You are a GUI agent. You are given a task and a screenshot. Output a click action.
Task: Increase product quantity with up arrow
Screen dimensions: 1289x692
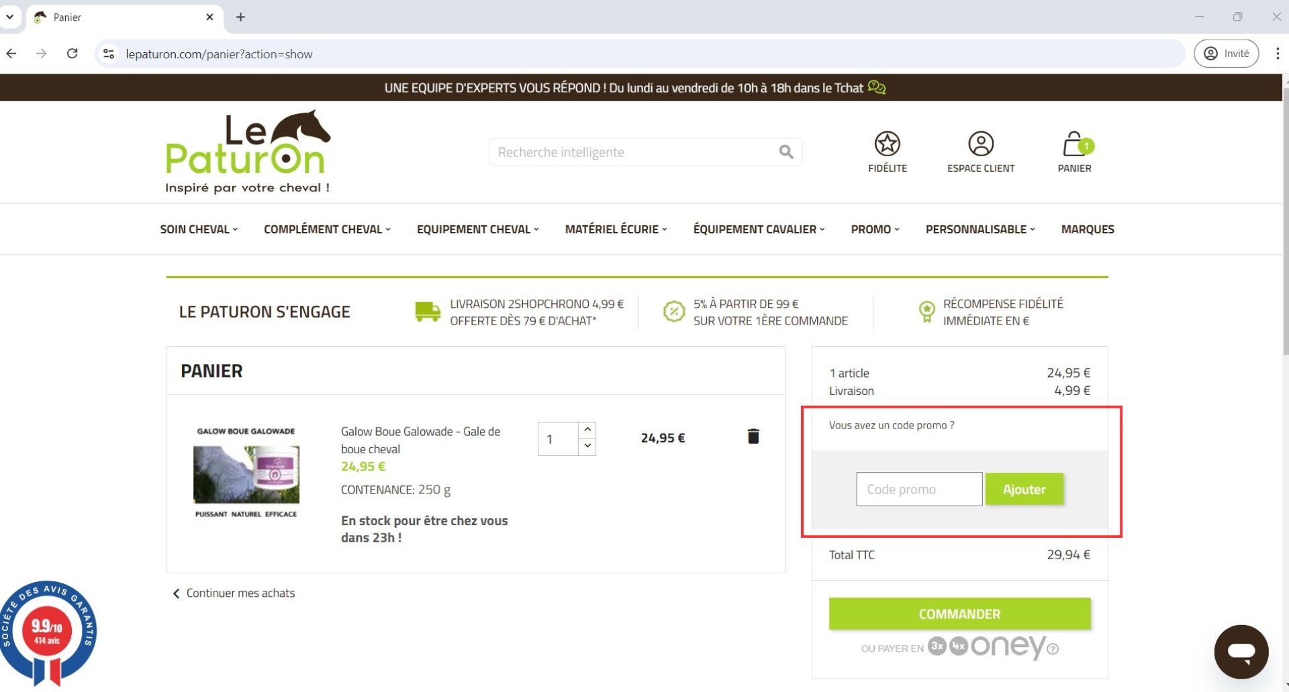pos(587,430)
